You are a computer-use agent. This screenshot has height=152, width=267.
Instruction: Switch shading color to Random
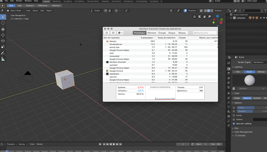(257, 98)
